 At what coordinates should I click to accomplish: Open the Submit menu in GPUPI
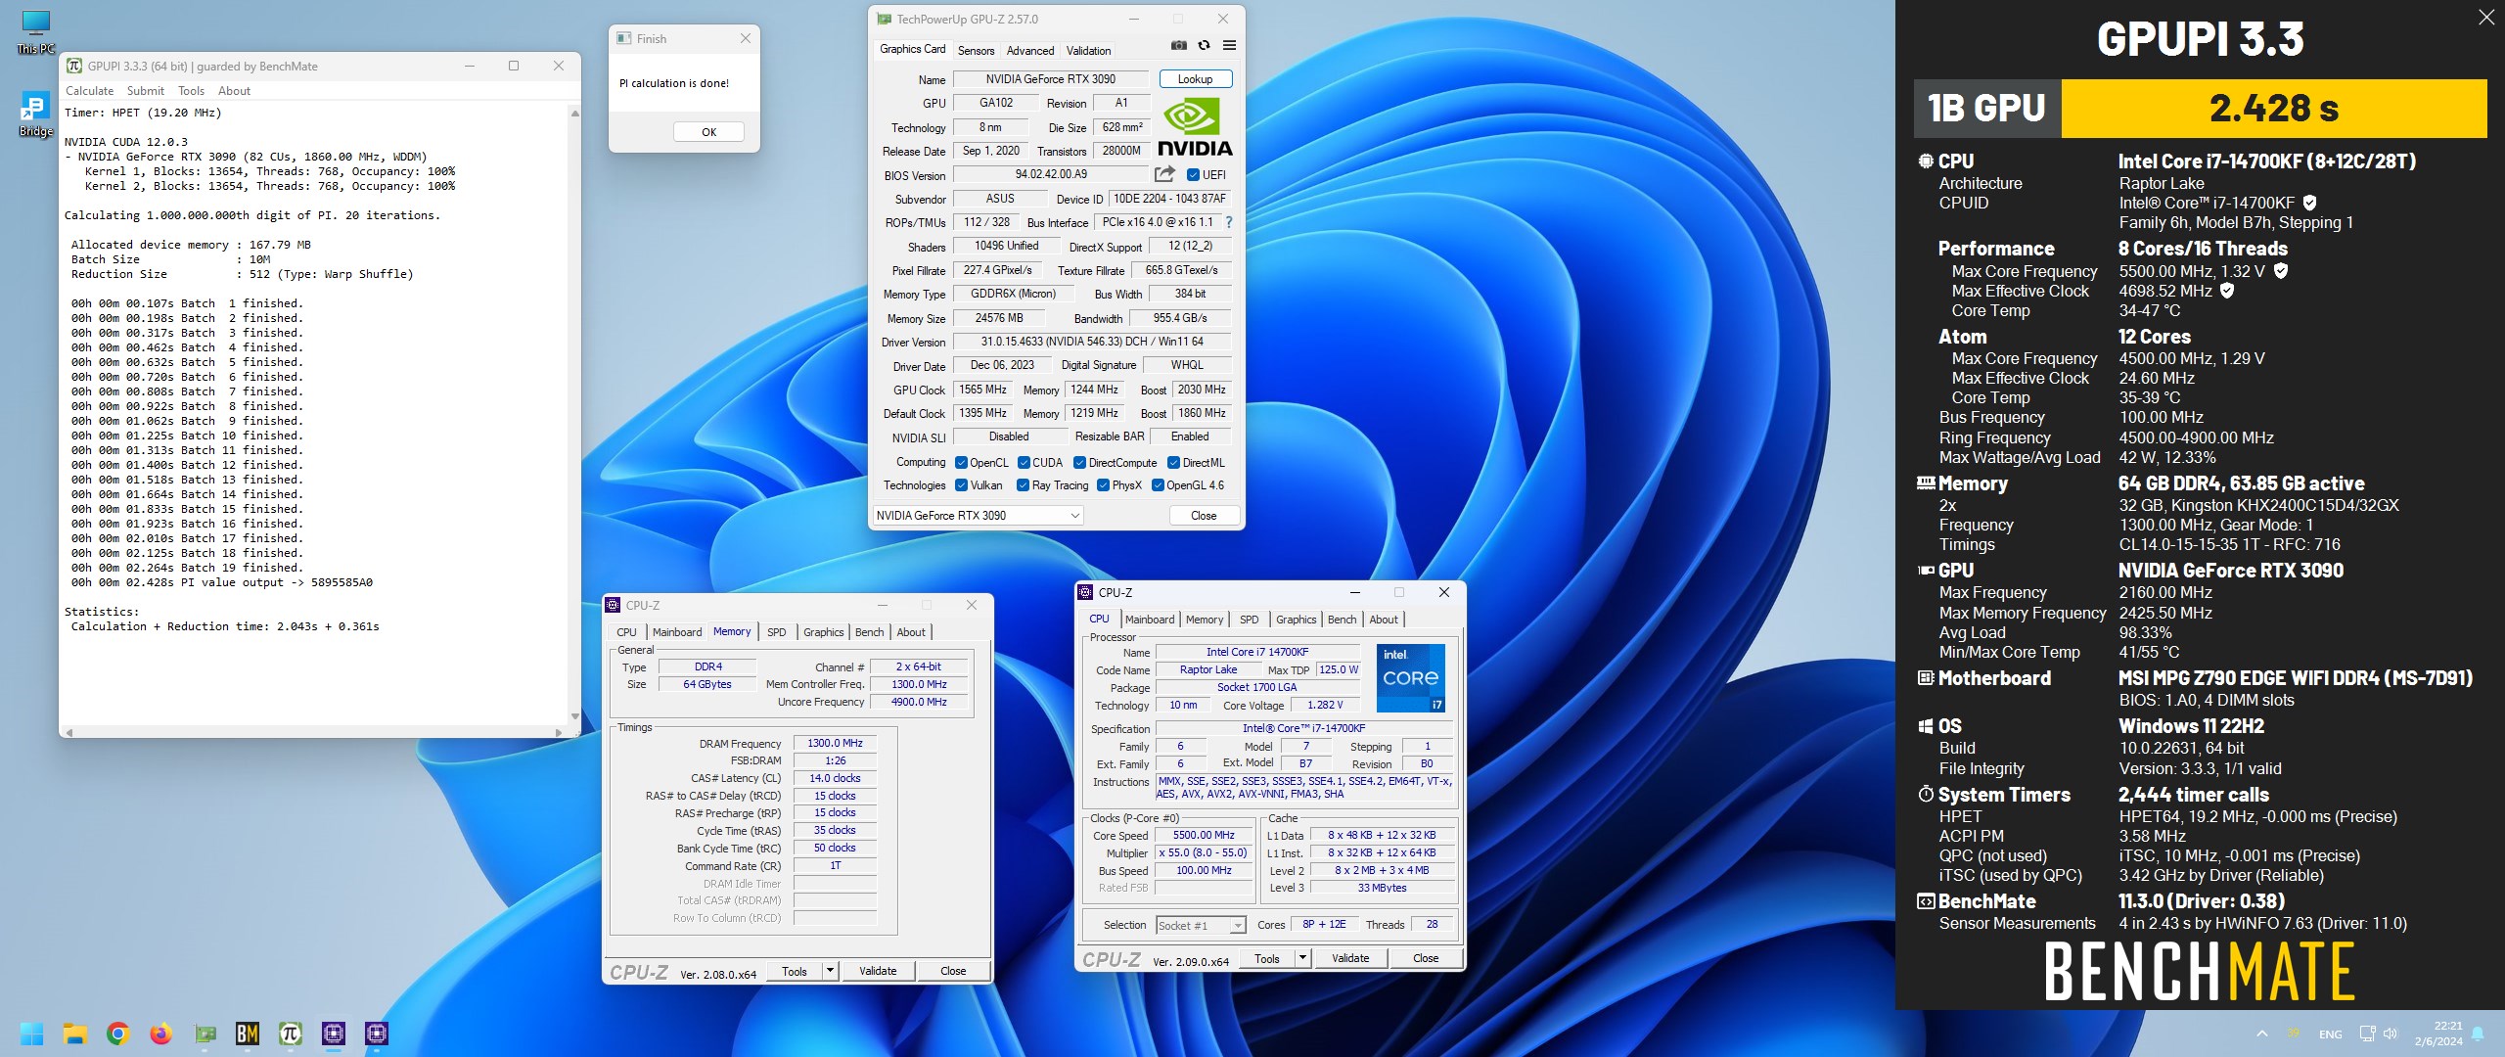(x=146, y=91)
